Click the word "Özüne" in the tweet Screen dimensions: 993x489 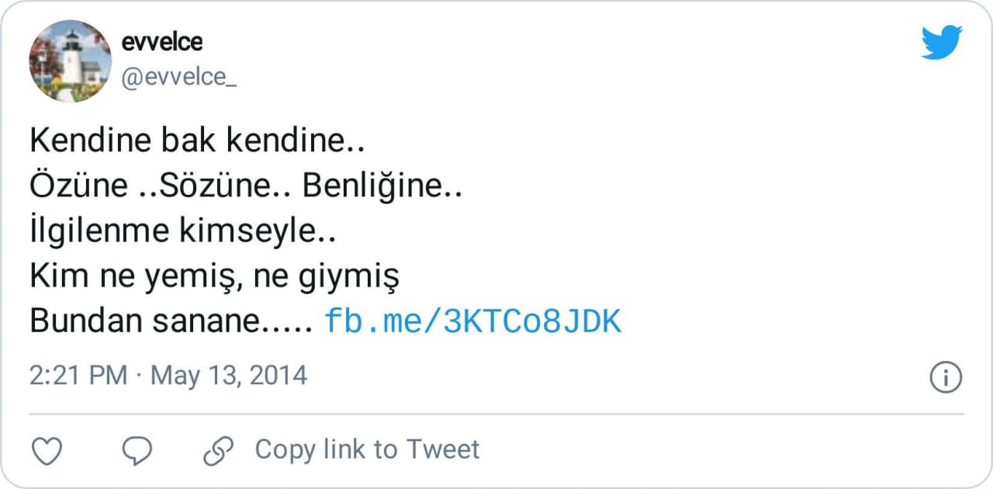click(x=78, y=187)
